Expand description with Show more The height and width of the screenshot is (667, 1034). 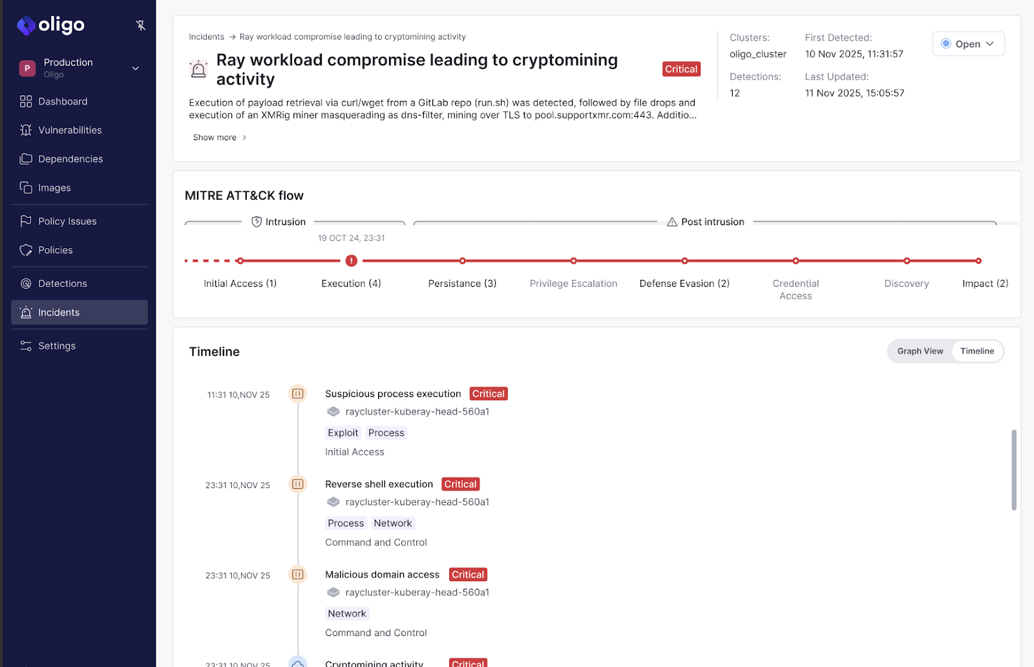point(220,138)
